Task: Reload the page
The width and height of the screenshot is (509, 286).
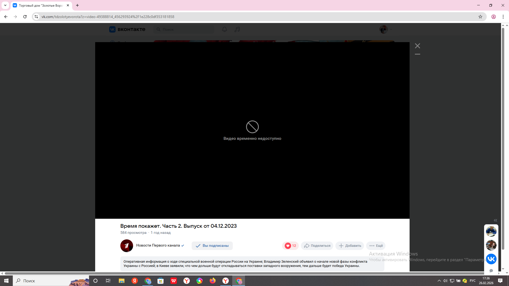Action: (x=25, y=17)
